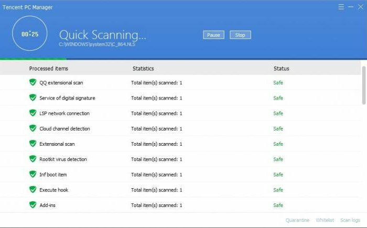Click the Statistics column header
Screen dimensions: 367x228
click(143, 69)
